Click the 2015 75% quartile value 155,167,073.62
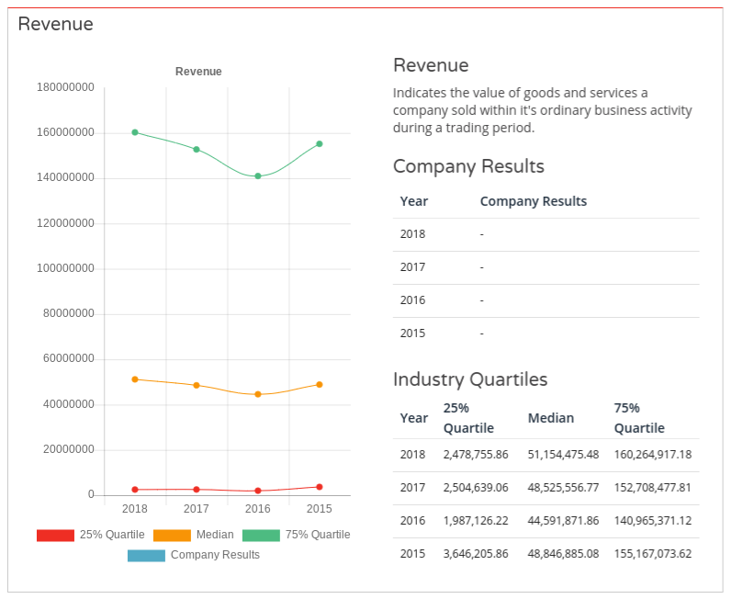Screen dimensions: 732x599 pos(652,554)
